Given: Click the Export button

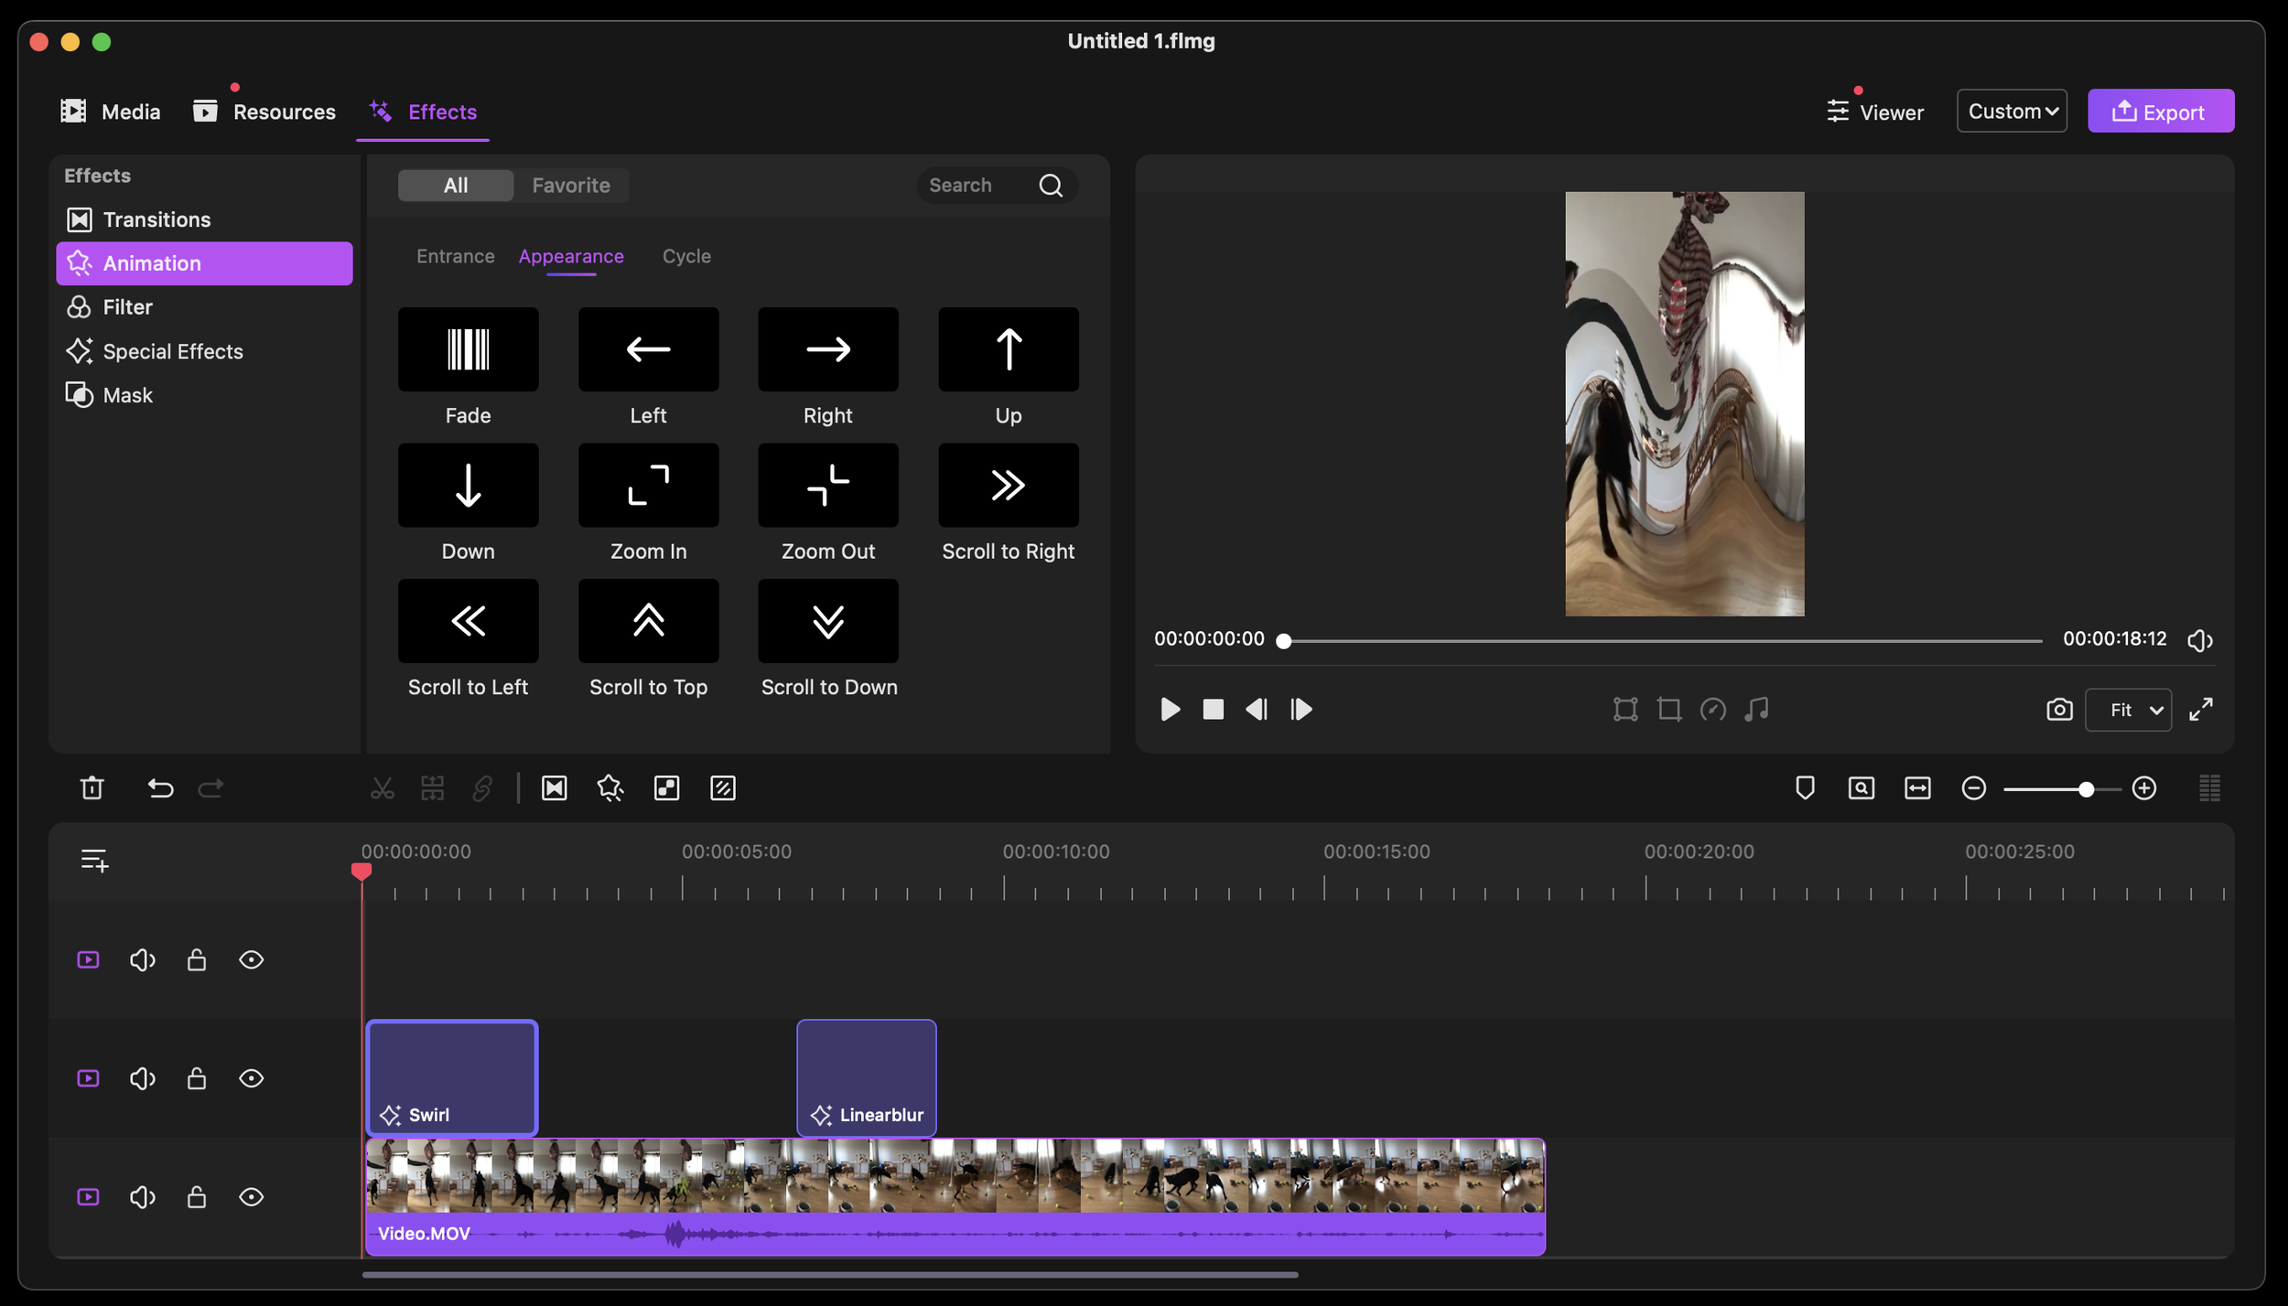Looking at the screenshot, I should 2159,112.
